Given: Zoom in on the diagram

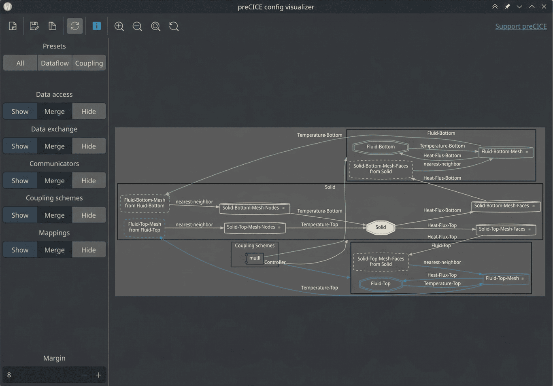Looking at the screenshot, I should [119, 26].
